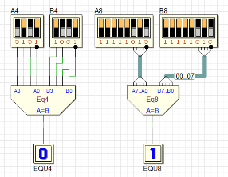This screenshot has height=177, width=228.
Task: Click the A7..A0 pin label on Eq8
Action: [x=140, y=91]
